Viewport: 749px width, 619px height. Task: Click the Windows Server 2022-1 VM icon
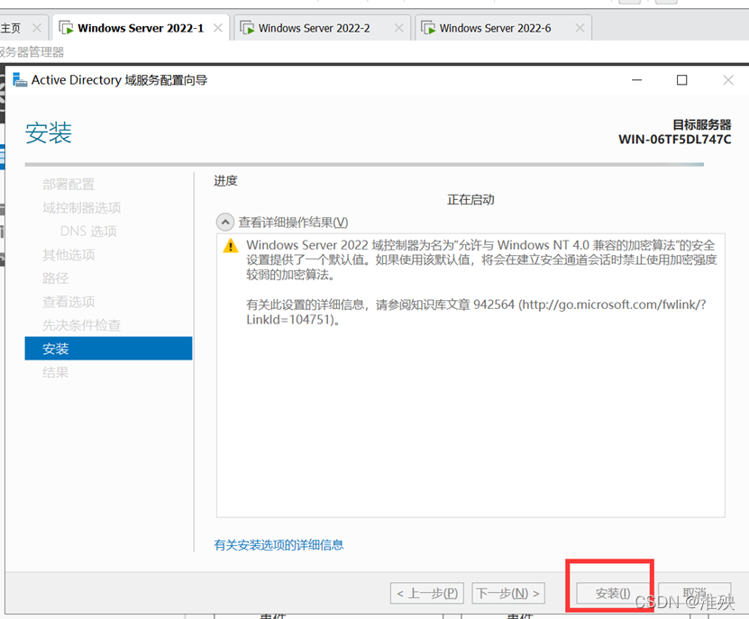click(x=66, y=28)
